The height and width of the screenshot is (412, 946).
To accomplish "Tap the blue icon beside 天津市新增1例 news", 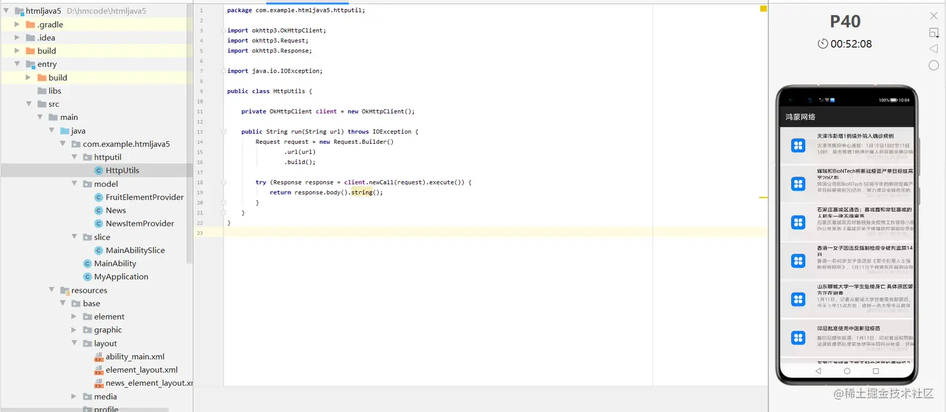I will tap(798, 146).
